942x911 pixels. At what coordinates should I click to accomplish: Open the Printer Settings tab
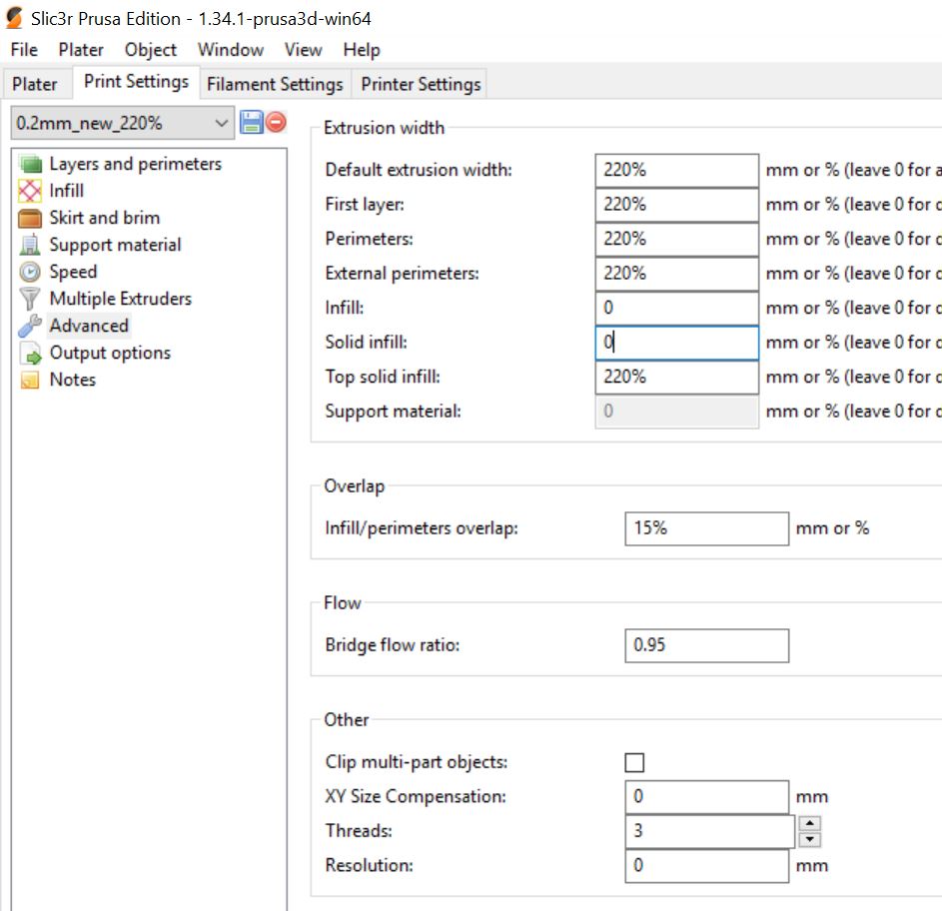pyautogui.click(x=421, y=85)
